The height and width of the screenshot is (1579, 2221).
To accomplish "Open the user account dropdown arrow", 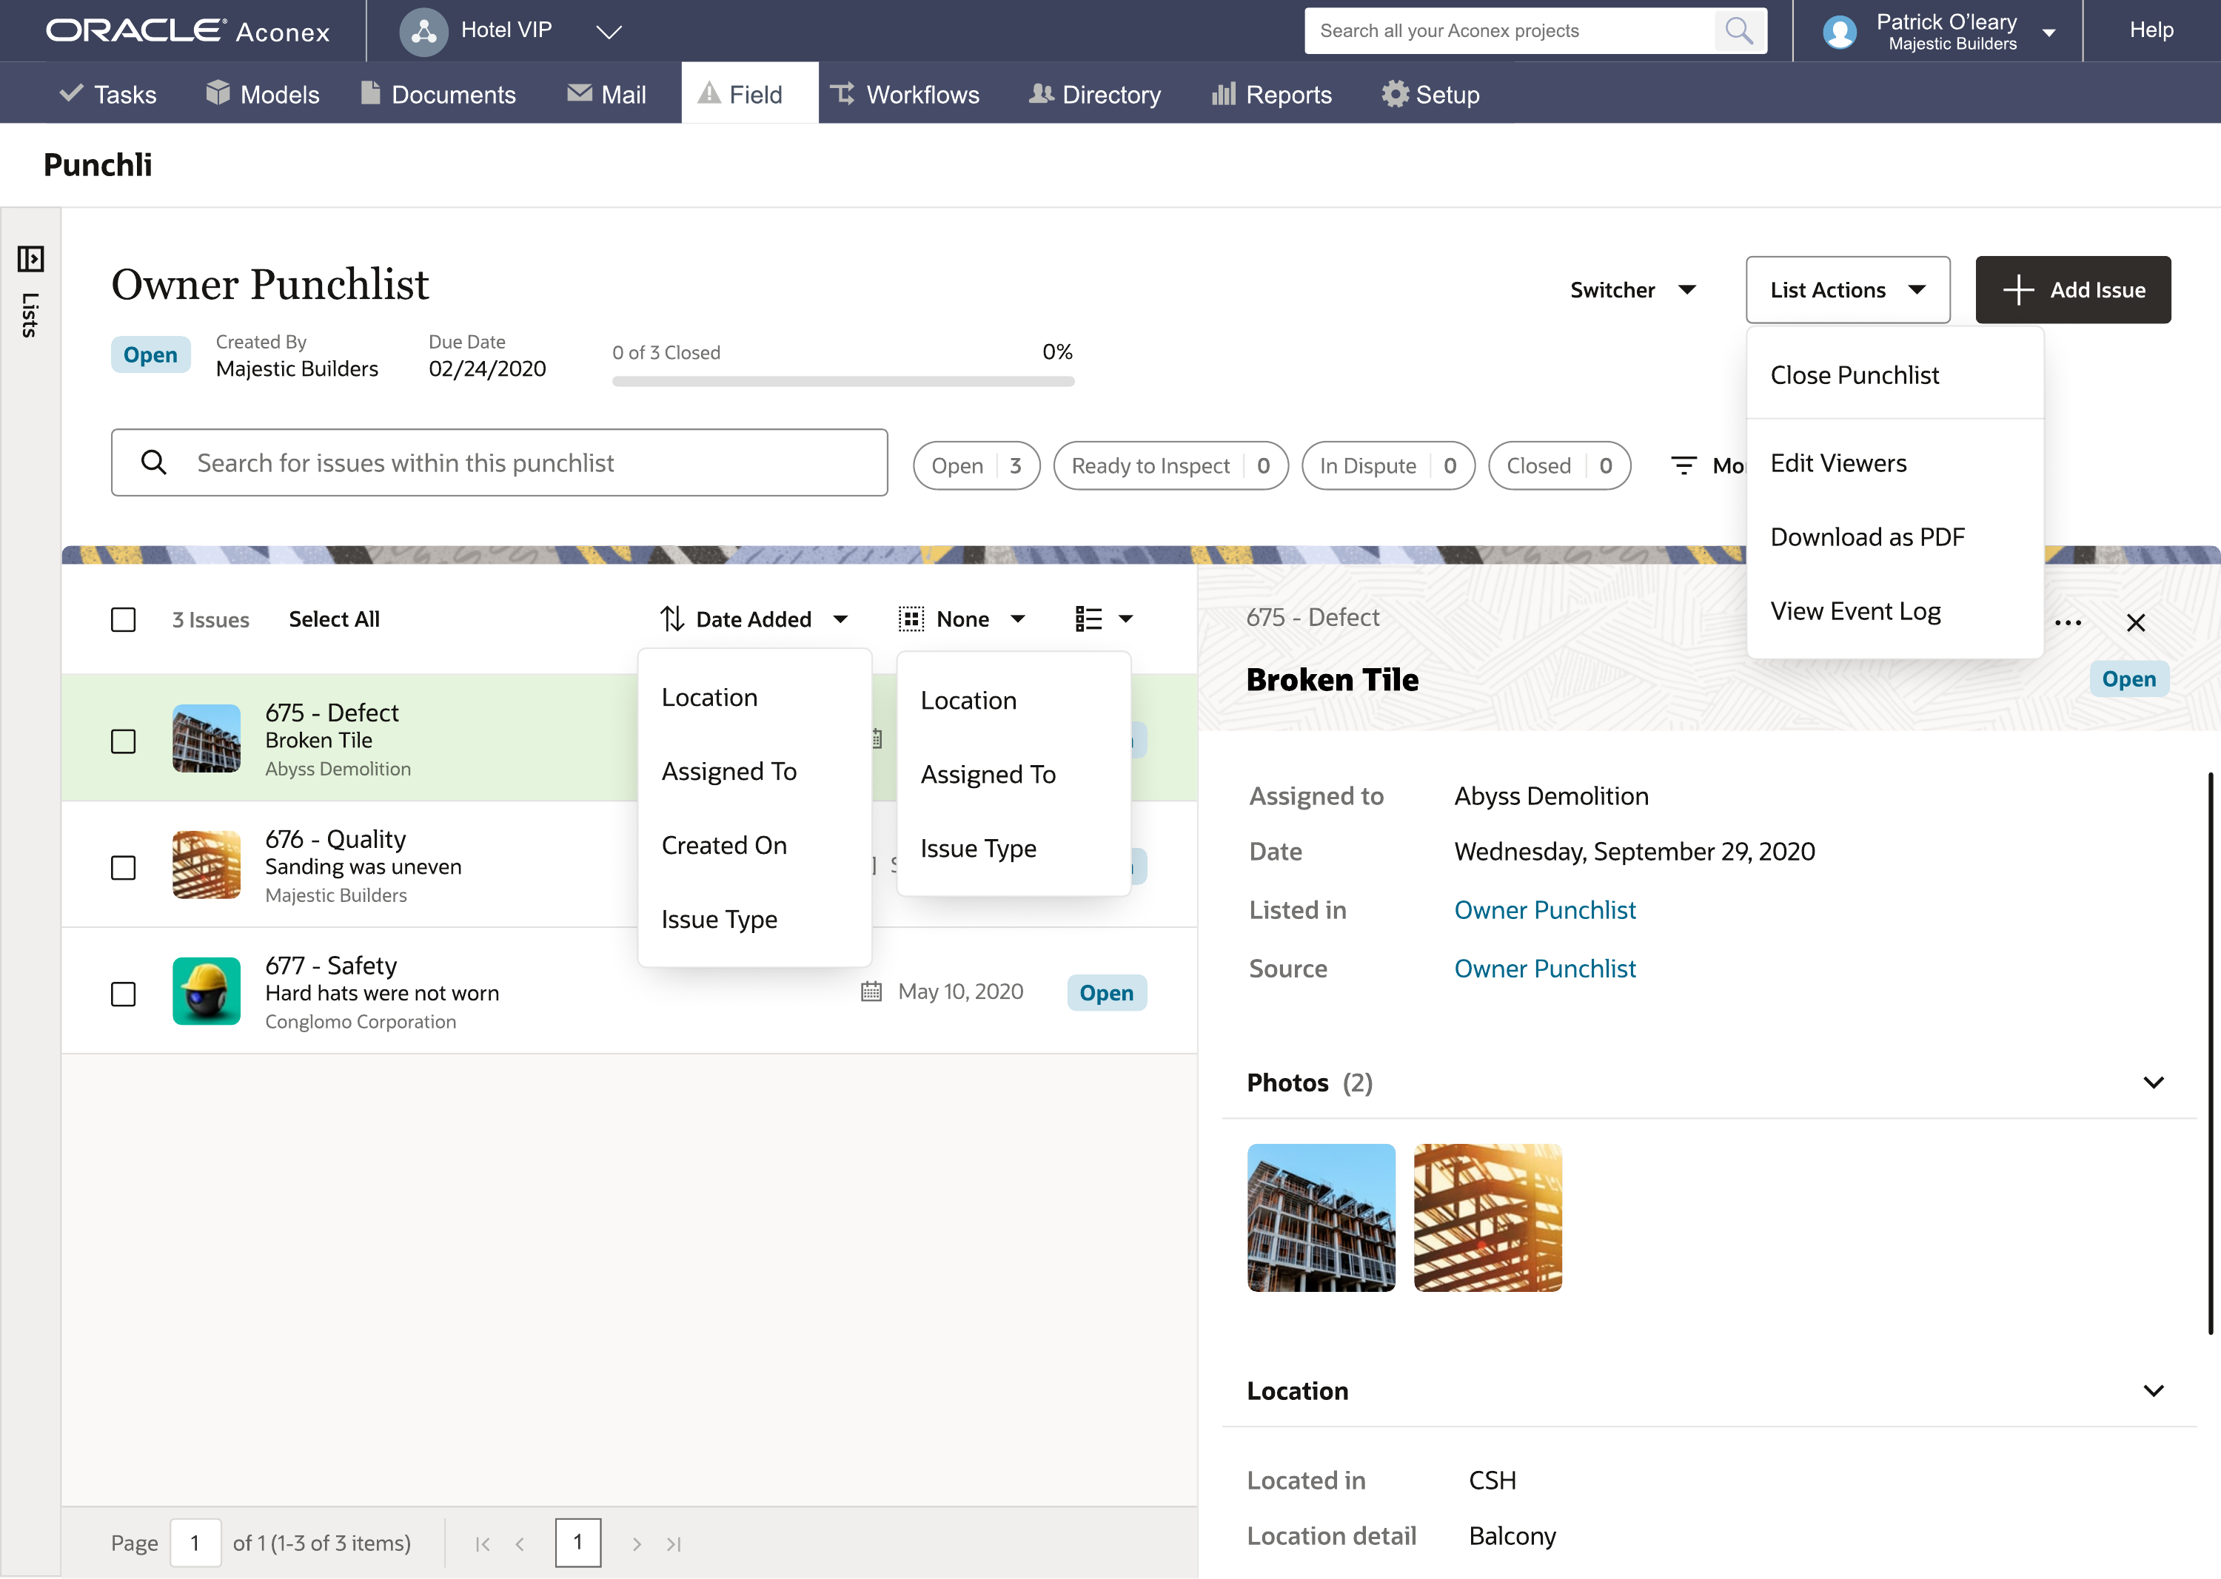I will (x=2049, y=32).
